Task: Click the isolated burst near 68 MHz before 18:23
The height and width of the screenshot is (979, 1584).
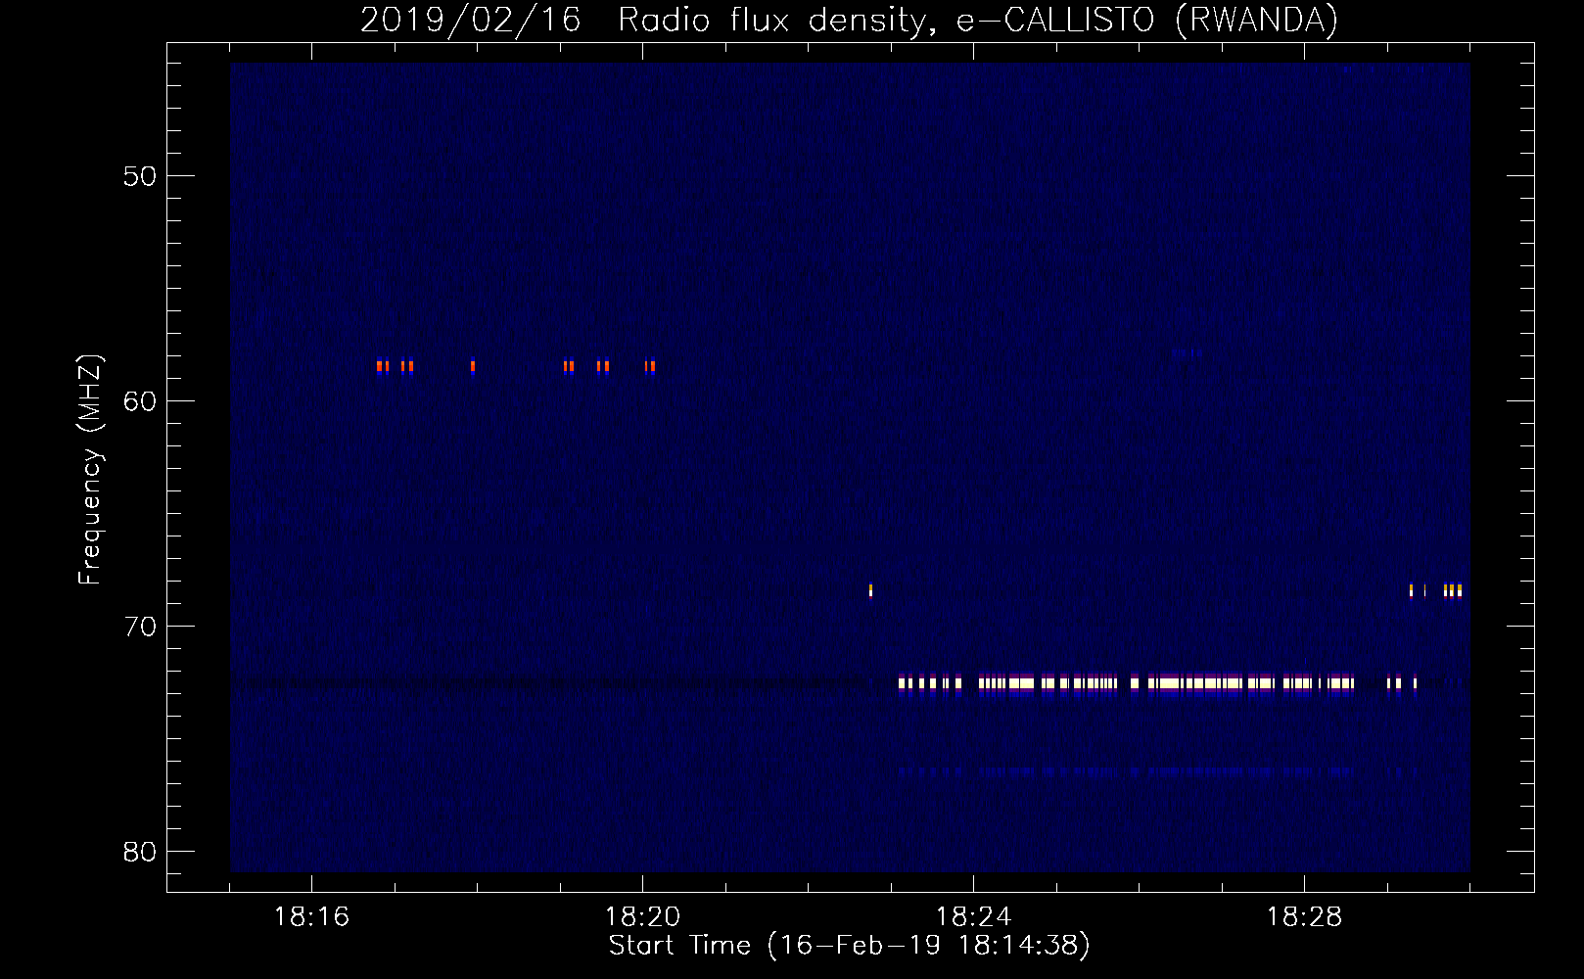Action: click(x=870, y=590)
